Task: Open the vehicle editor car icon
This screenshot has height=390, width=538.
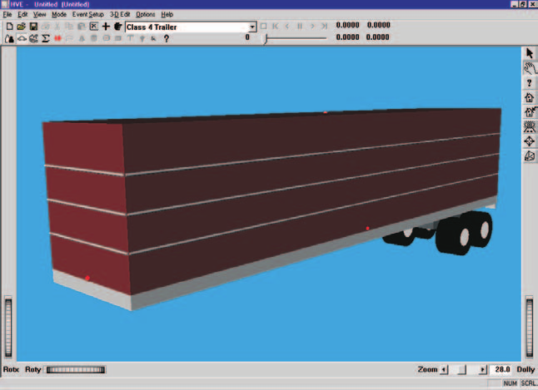Action: click(x=22, y=38)
